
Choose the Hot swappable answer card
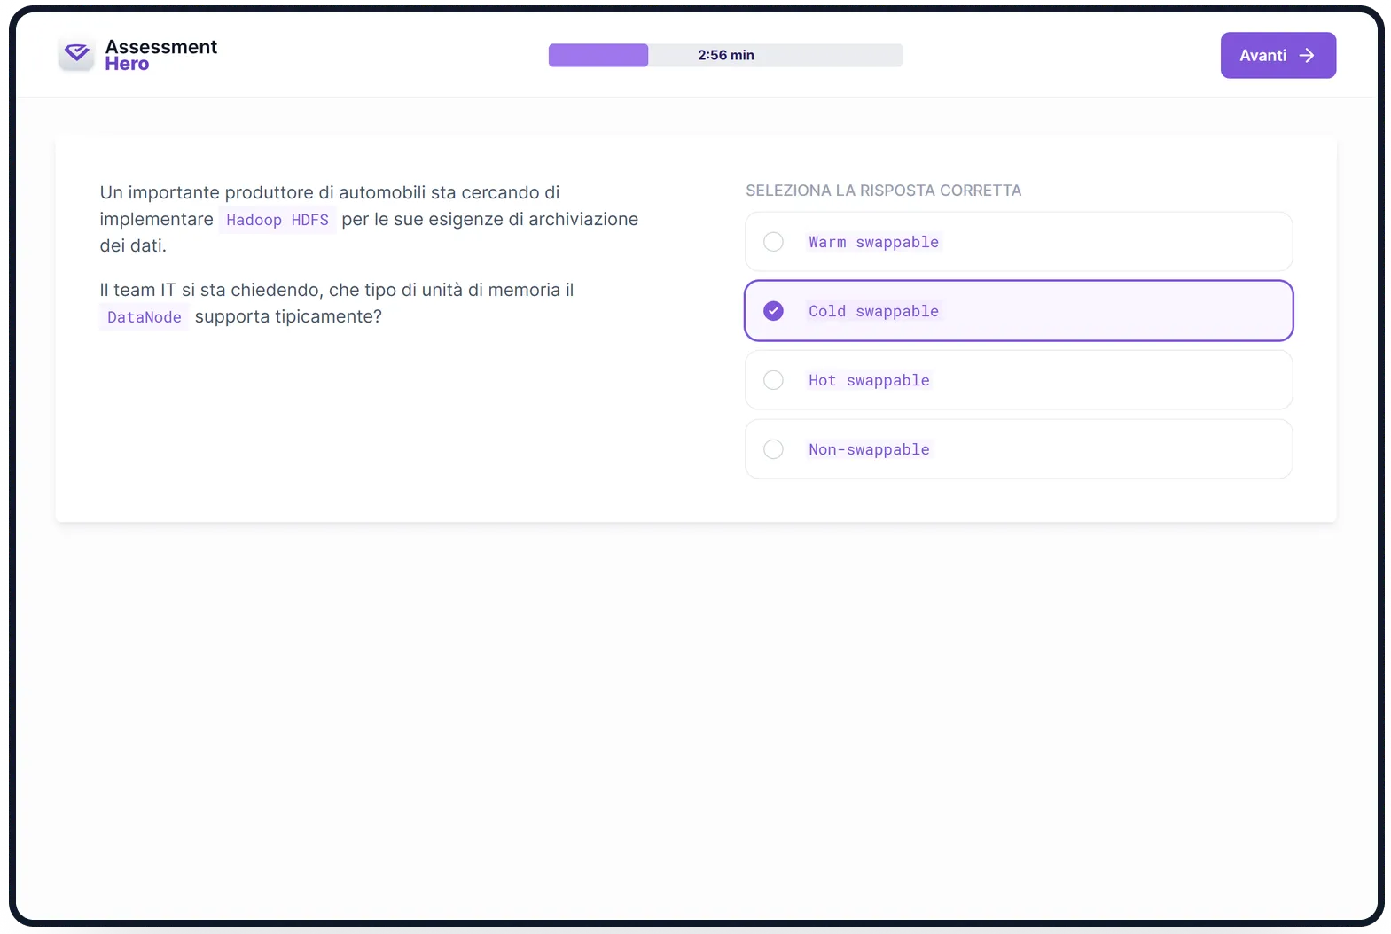pos(1019,380)
